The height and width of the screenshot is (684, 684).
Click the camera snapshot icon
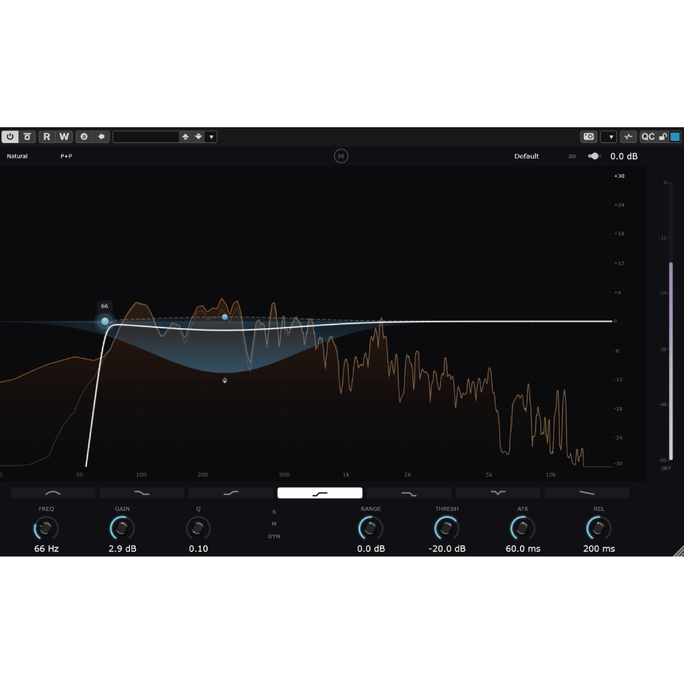588,137
